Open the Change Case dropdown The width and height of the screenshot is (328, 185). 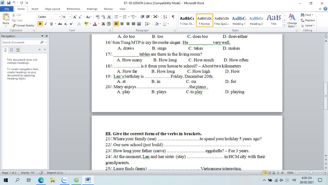[x=89, y=17]
